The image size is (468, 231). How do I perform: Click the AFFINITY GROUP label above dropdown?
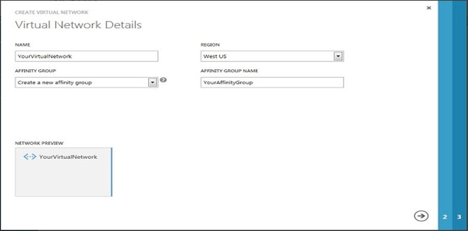36,71
